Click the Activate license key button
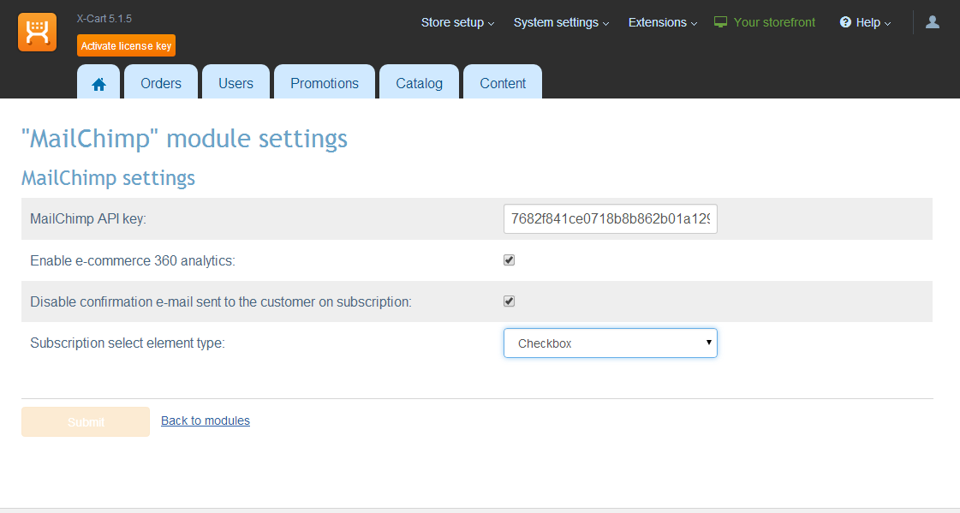Viewport: 960px width, 513px height. point(126,46)
